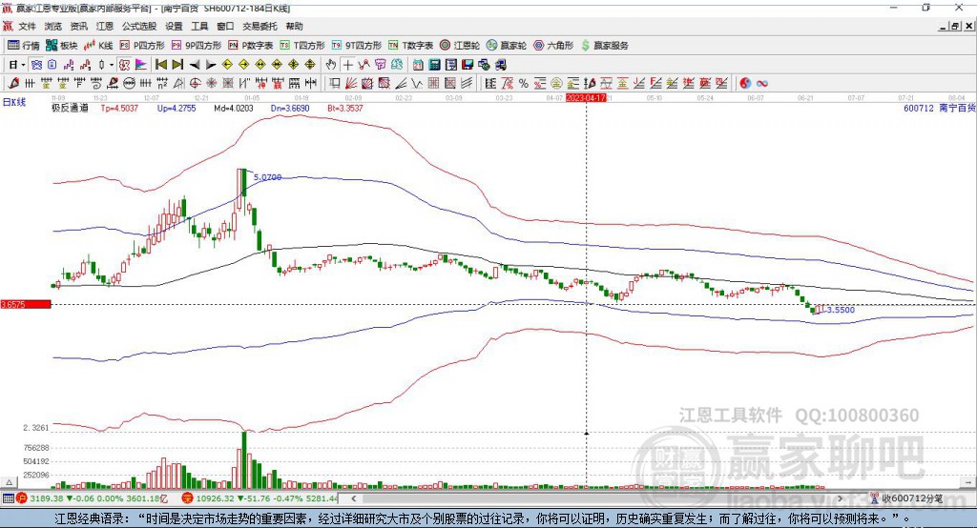977x528 pixels.
Task: Open the 浏览 menu
Action: (53, 26)
